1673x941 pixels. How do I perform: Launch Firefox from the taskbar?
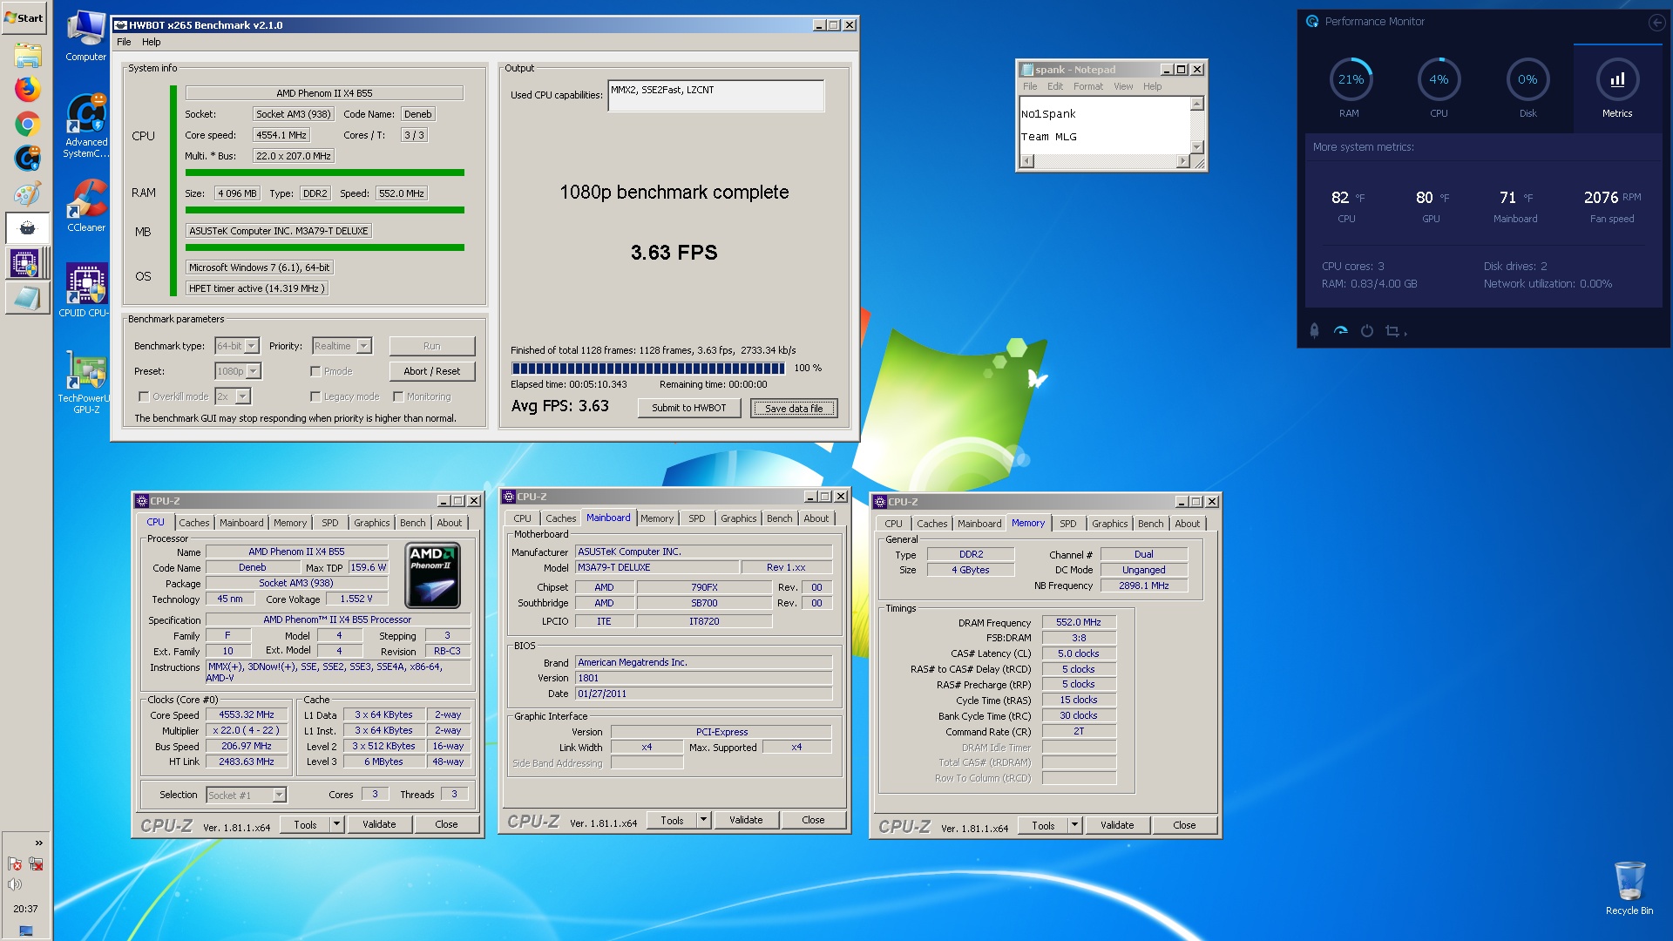(x=27, y=89)
